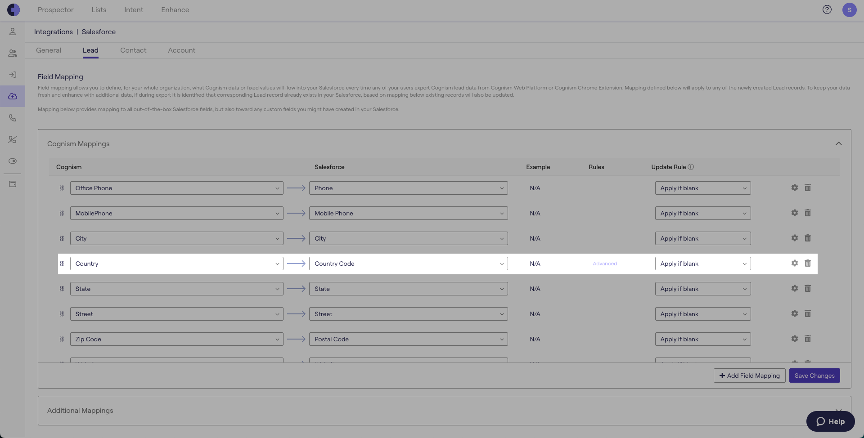
Task: Click the Advanced rules link
Action: [x=605, y=264]
